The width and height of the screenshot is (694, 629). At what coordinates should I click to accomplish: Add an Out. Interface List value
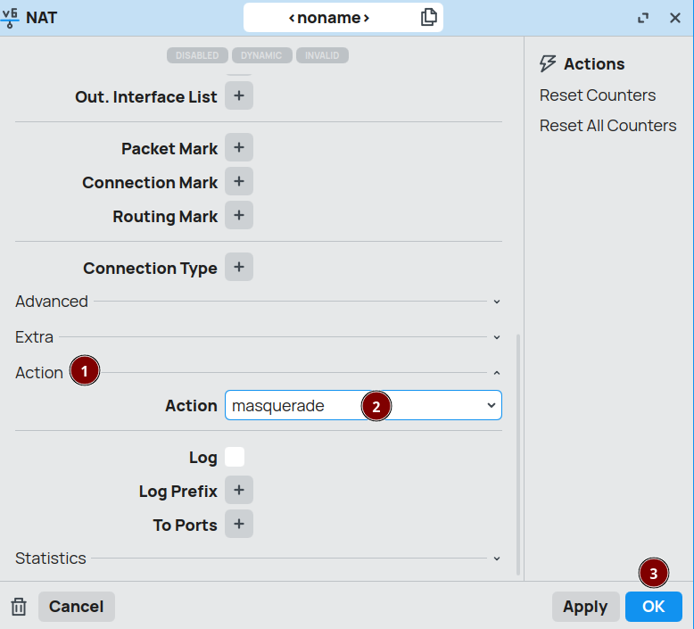click(x=238, y=95)
